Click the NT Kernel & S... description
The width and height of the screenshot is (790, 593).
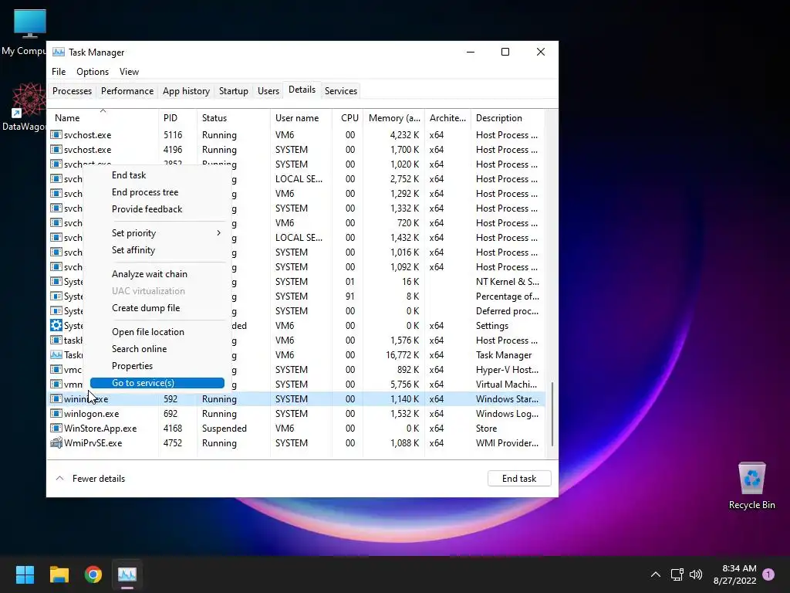tap(508, 281)
